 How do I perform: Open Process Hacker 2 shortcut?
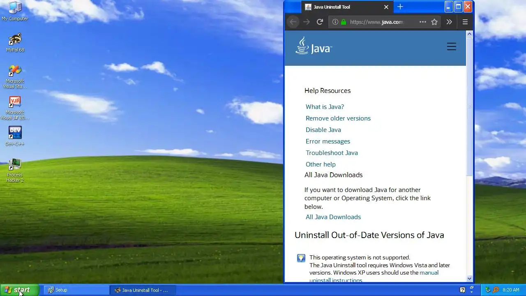point(15,170)
